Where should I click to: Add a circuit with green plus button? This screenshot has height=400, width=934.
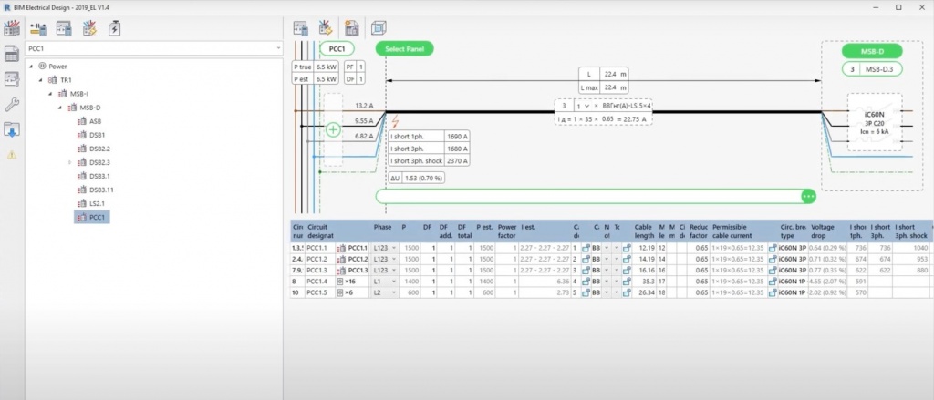(334, 129)
